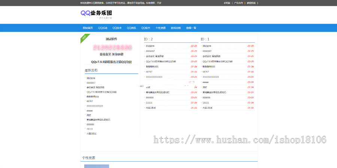
Task: Open the 教程投稿 top bar link
Action: pos(251,3)
